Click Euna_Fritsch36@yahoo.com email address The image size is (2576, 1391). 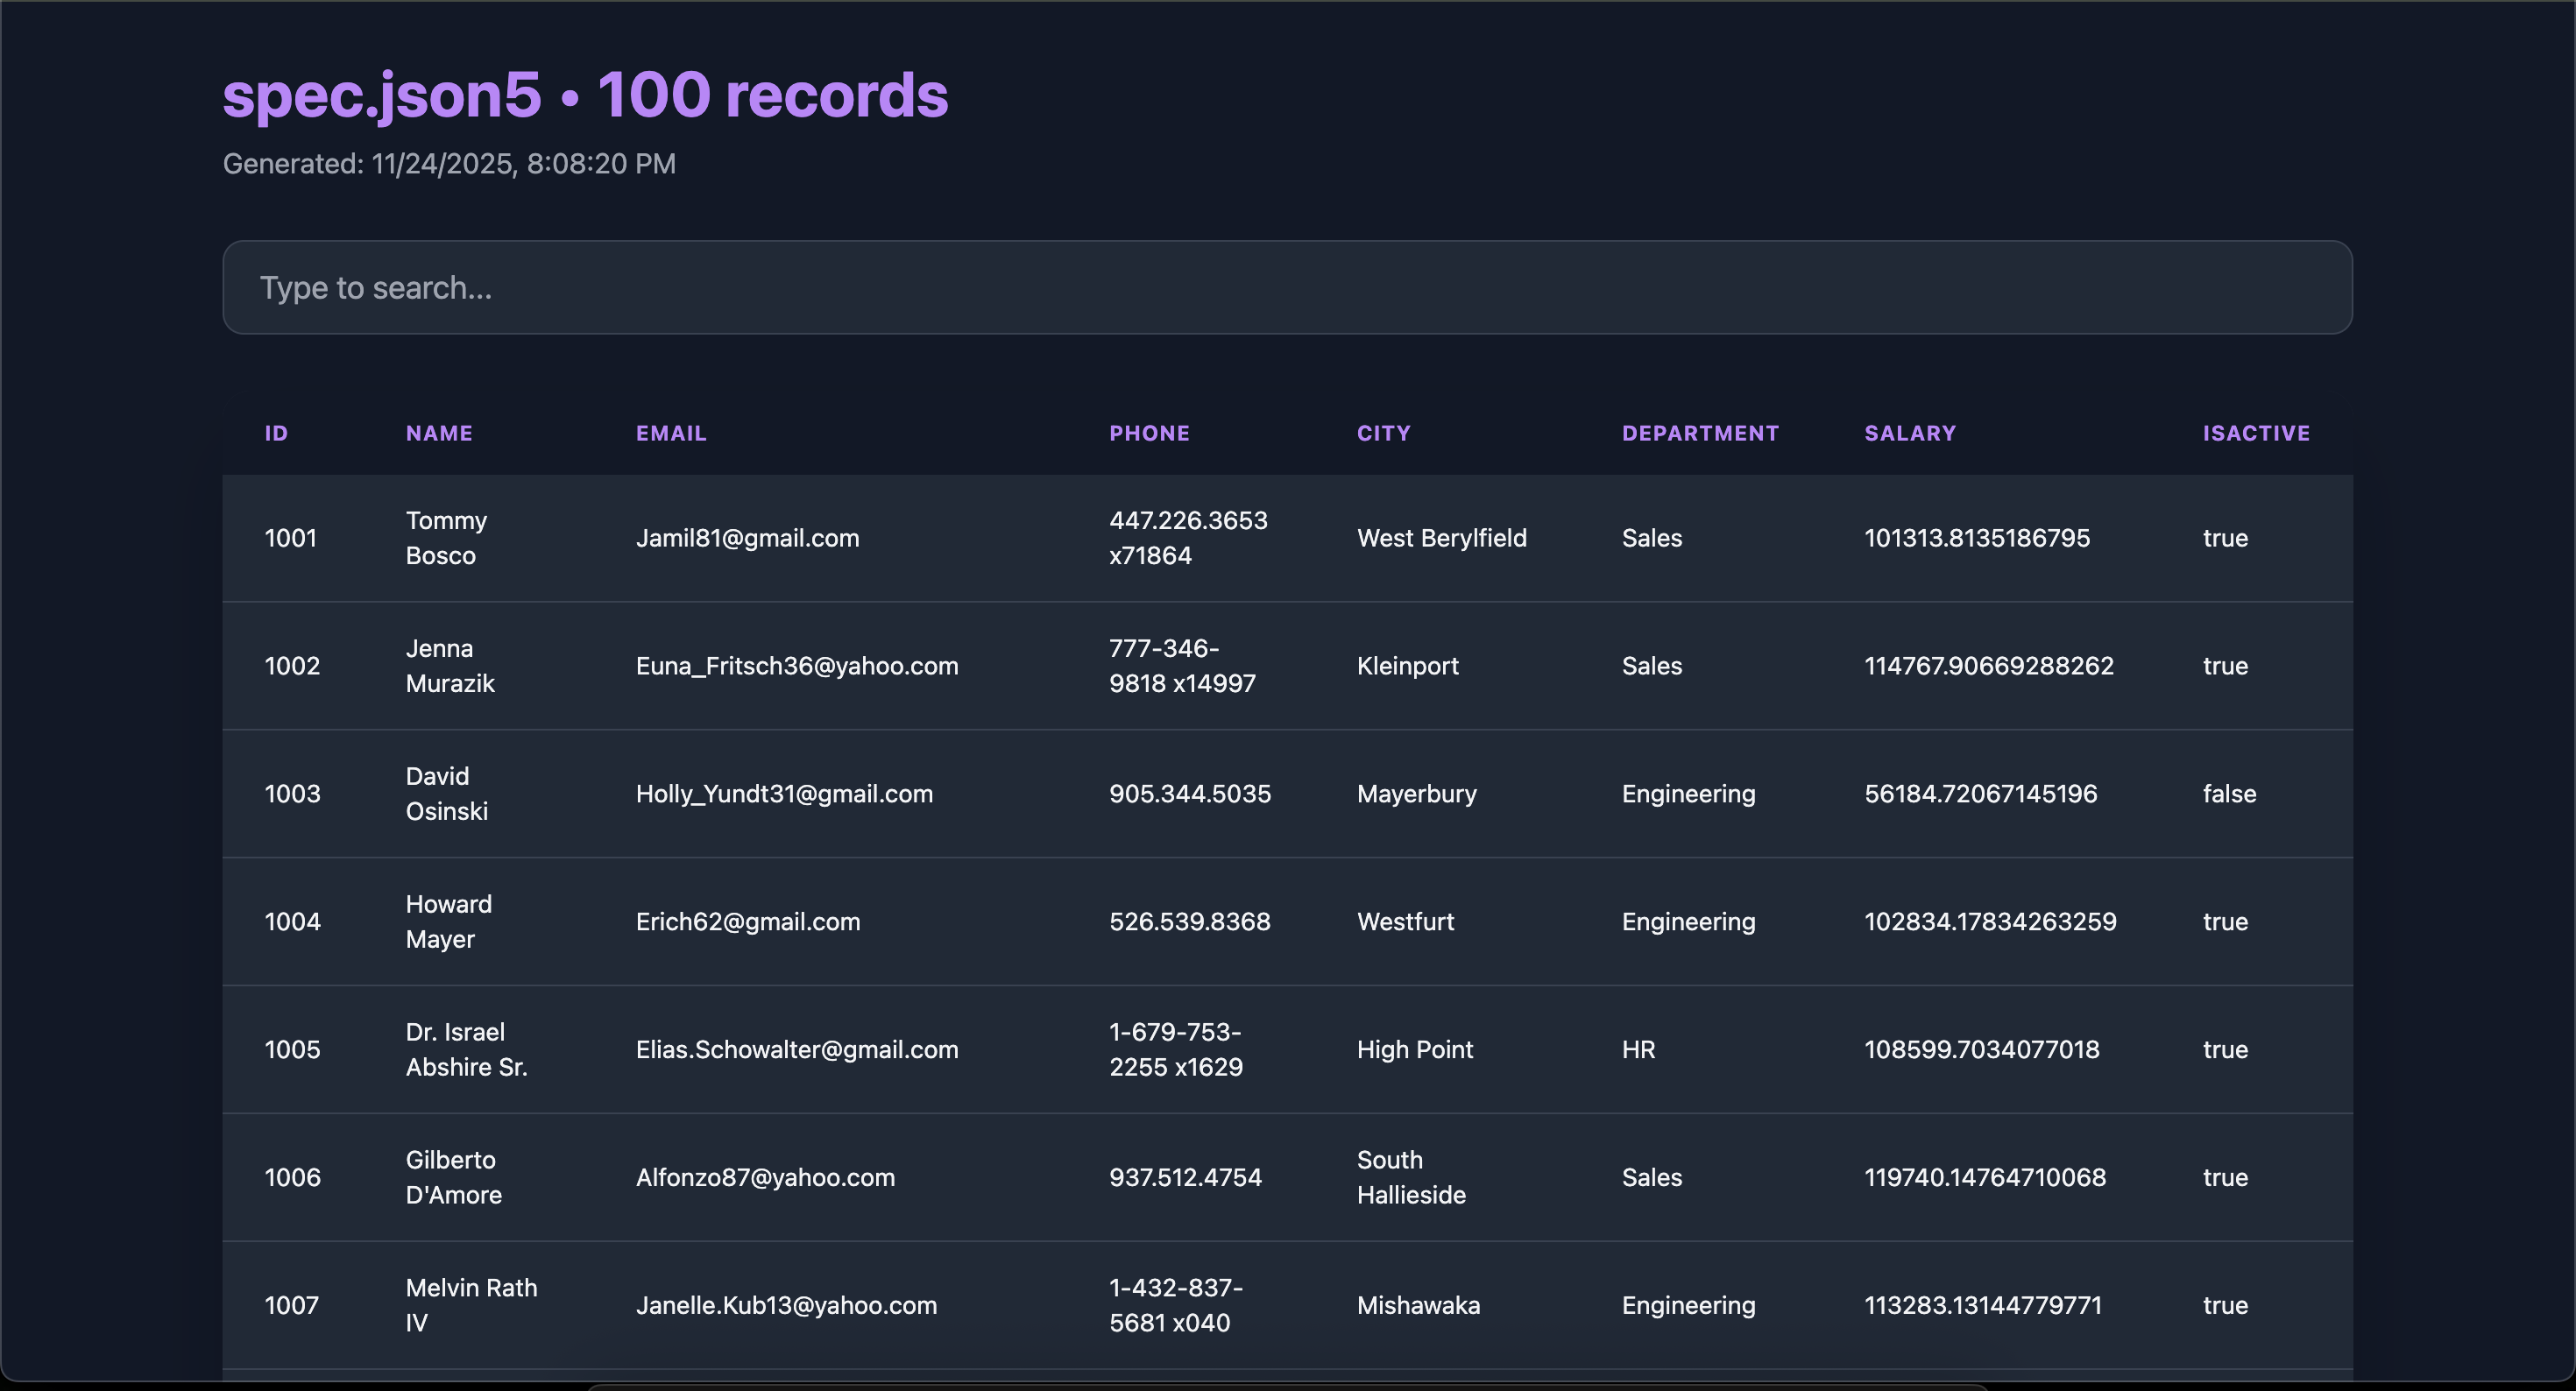click(797, 665)
